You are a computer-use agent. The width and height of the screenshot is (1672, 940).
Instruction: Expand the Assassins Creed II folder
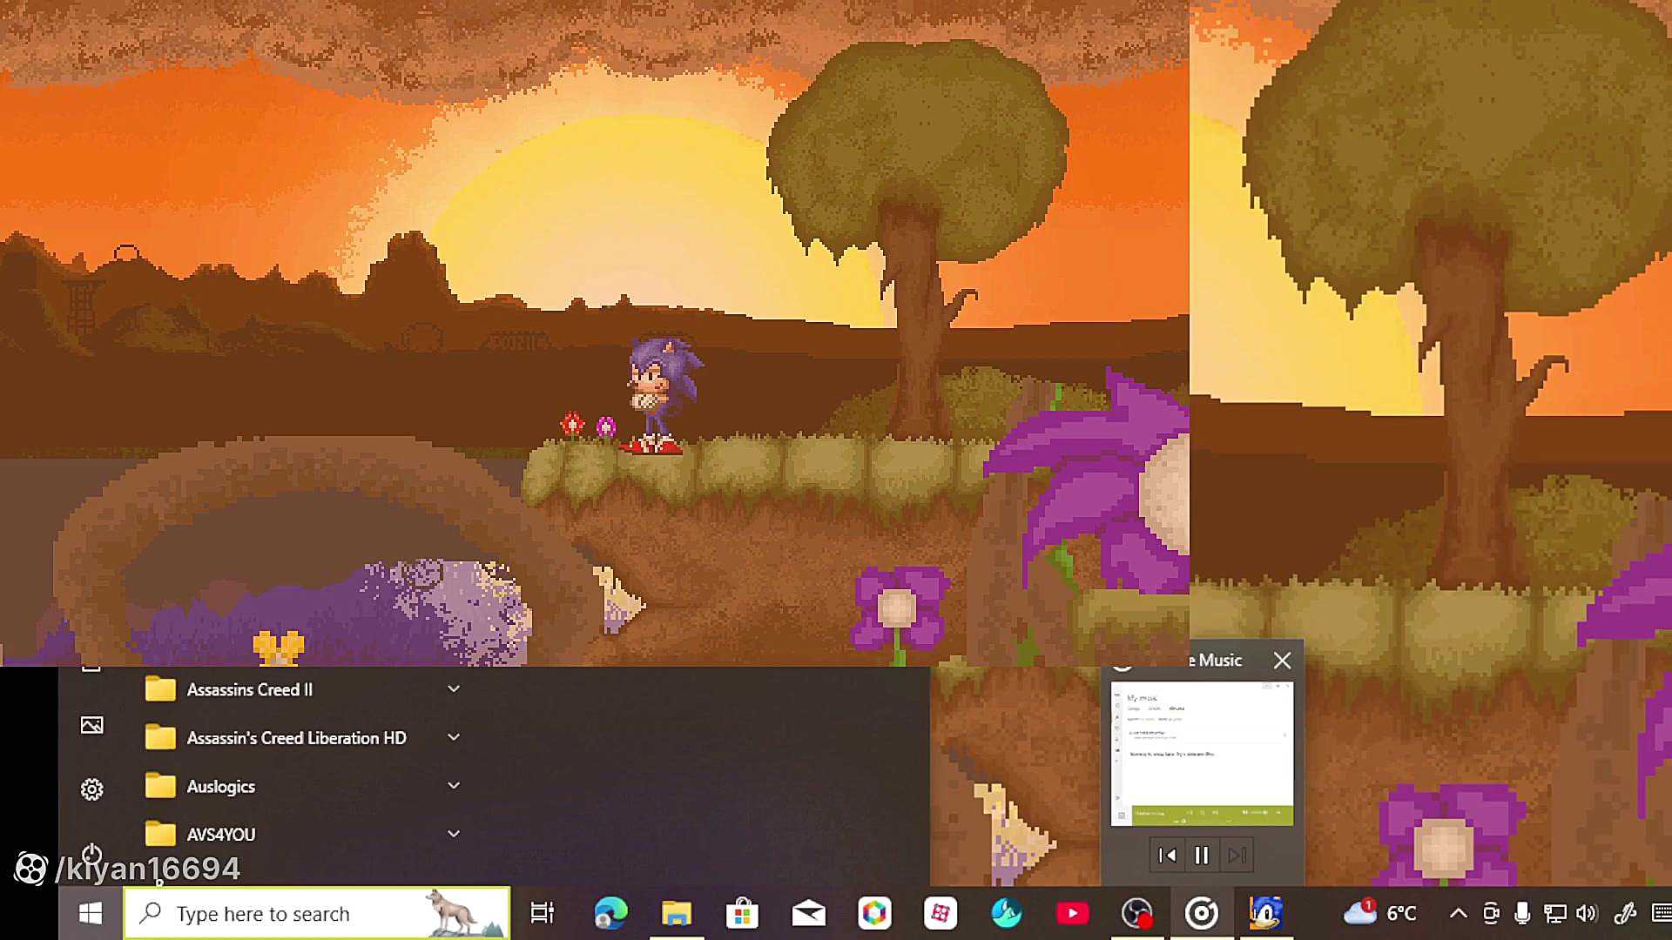point(454,689)
